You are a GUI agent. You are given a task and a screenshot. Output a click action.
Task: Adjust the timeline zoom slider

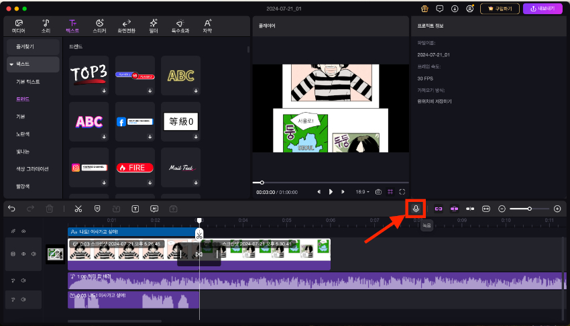coord(530,209)
